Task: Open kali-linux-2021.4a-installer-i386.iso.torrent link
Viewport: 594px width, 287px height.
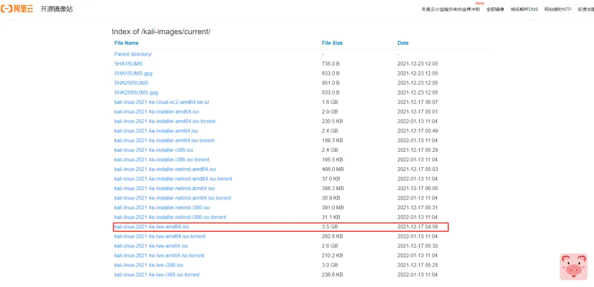Action: click(162, 159)
